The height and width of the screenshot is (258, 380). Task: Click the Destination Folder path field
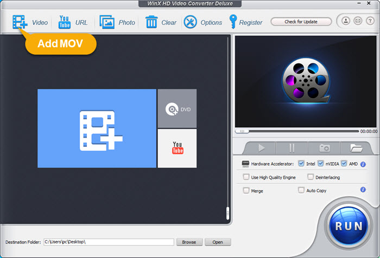(x=109, y=242)
